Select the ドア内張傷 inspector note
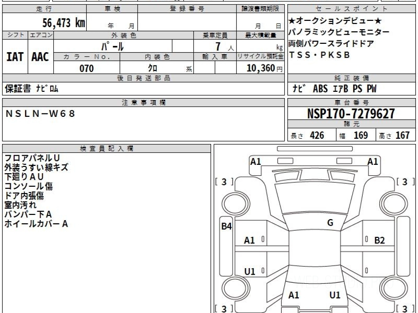The image size is (418, 313). pyautogui.click(x=24, y=195)
